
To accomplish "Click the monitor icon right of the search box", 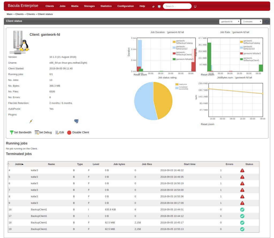I will pyautogui.click(x=195, y=6).
